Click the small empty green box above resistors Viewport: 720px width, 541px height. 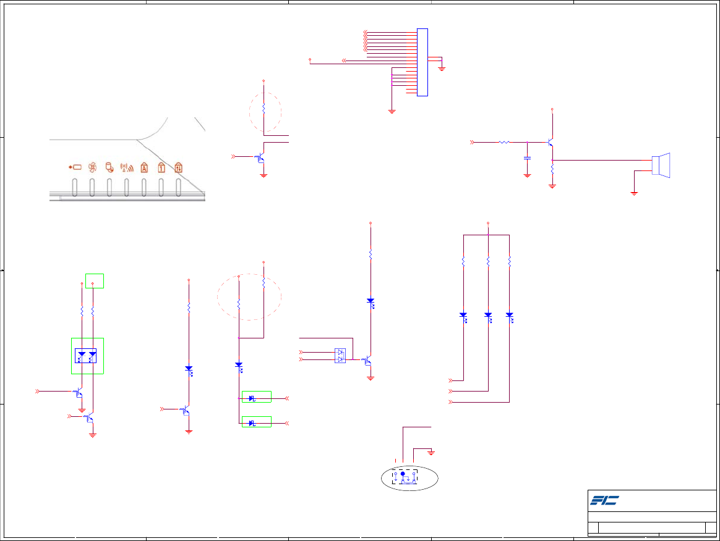point(95,281)
